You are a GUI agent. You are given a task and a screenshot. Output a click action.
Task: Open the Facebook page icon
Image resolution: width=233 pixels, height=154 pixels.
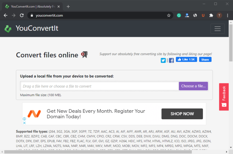point(171,60)
